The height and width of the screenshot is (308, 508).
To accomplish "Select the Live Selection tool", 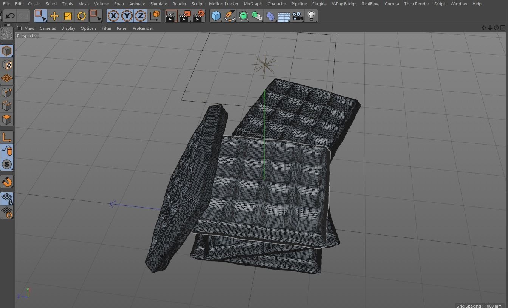I will 40,16.
